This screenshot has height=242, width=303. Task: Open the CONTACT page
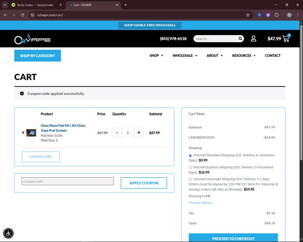point(273,56)
